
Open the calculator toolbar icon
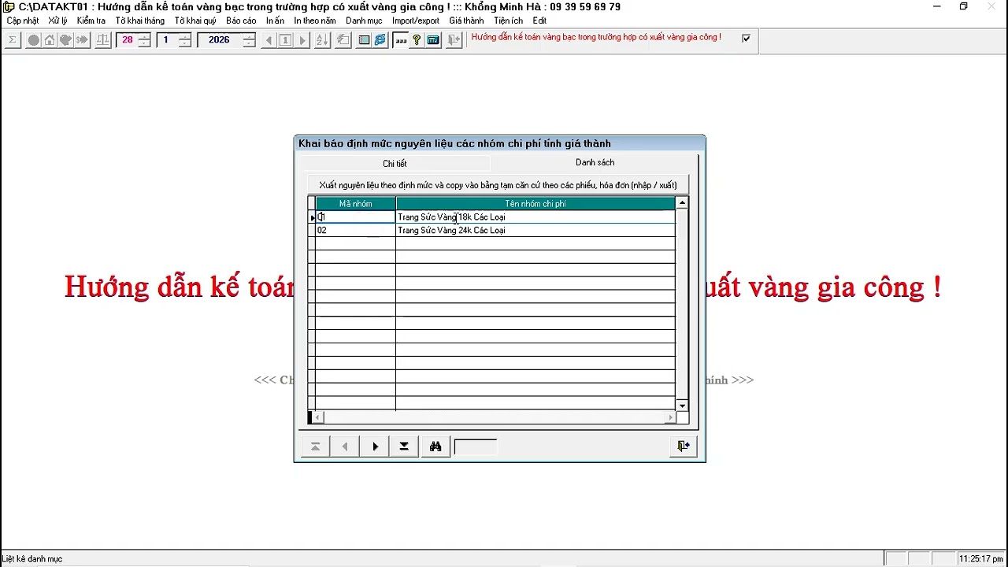[432, 39]
